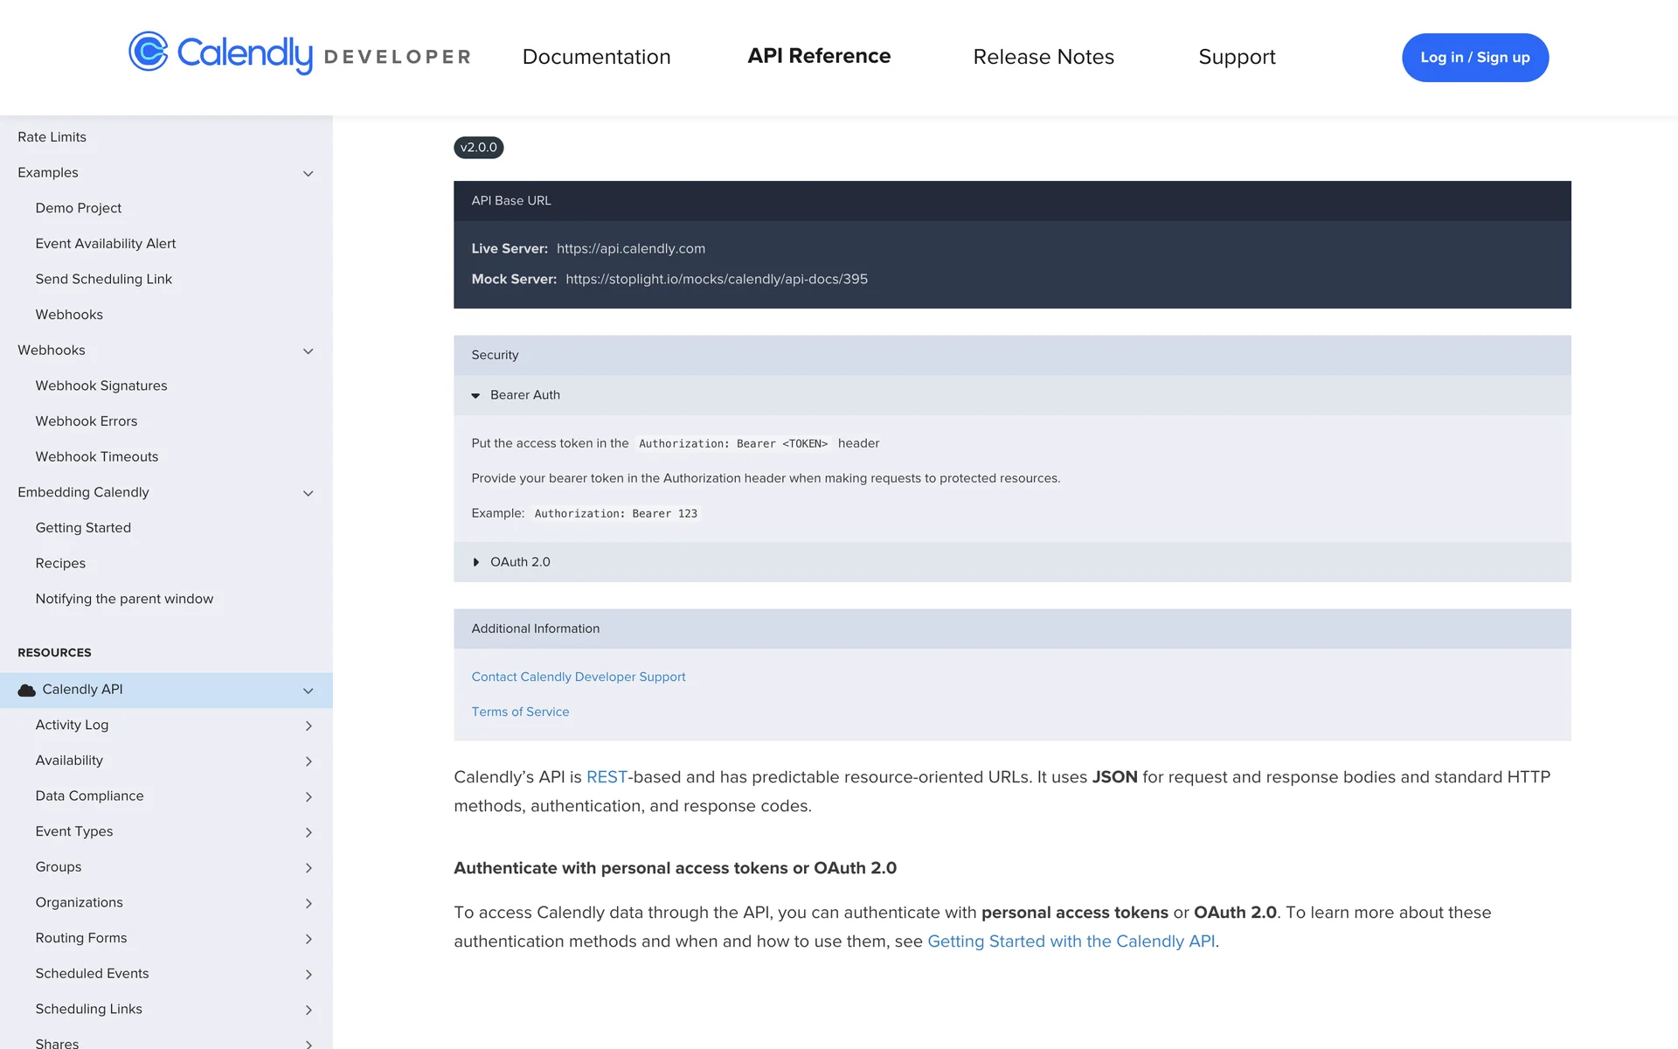The image size is (1678, 1049).
Task: Expand Activity Log with its chevron arrow
Action: (x=309, y=726)
